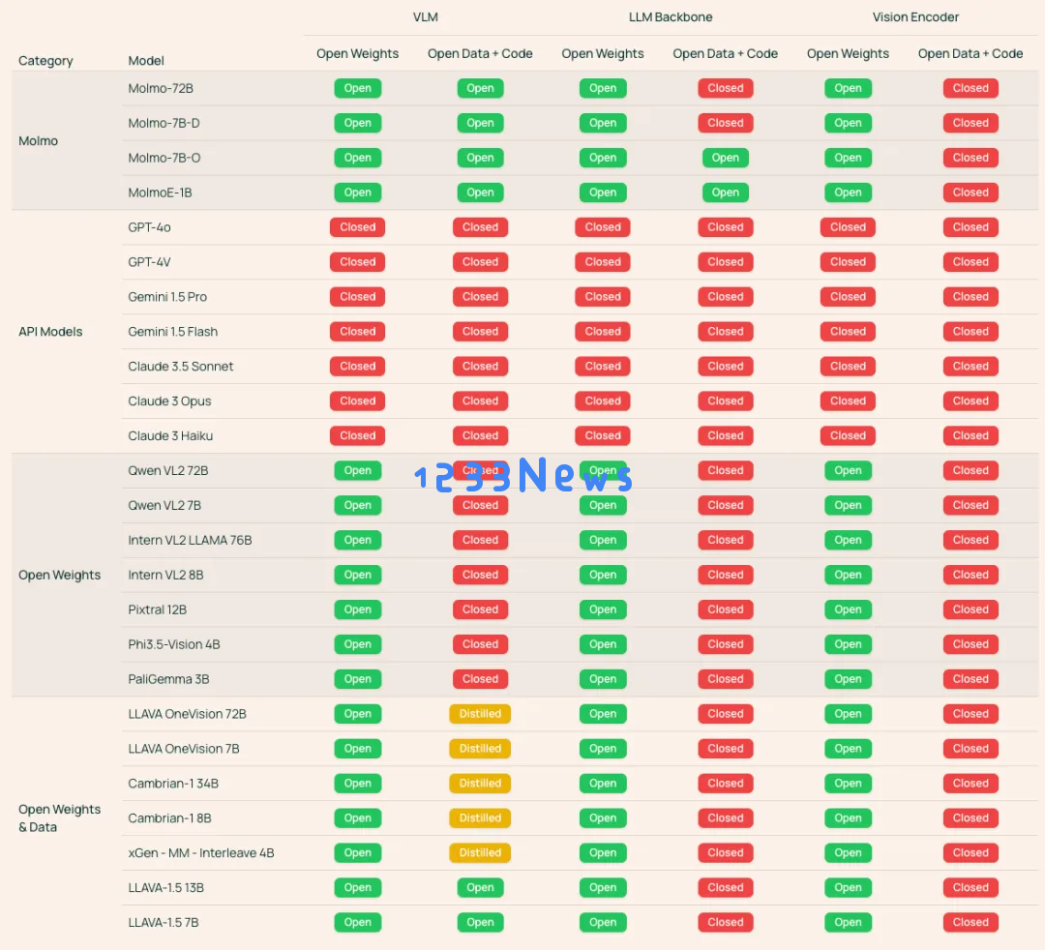Click Open Data + Code header under VLM
Viewport: 1045px width, 950px height.
[480, 53]
